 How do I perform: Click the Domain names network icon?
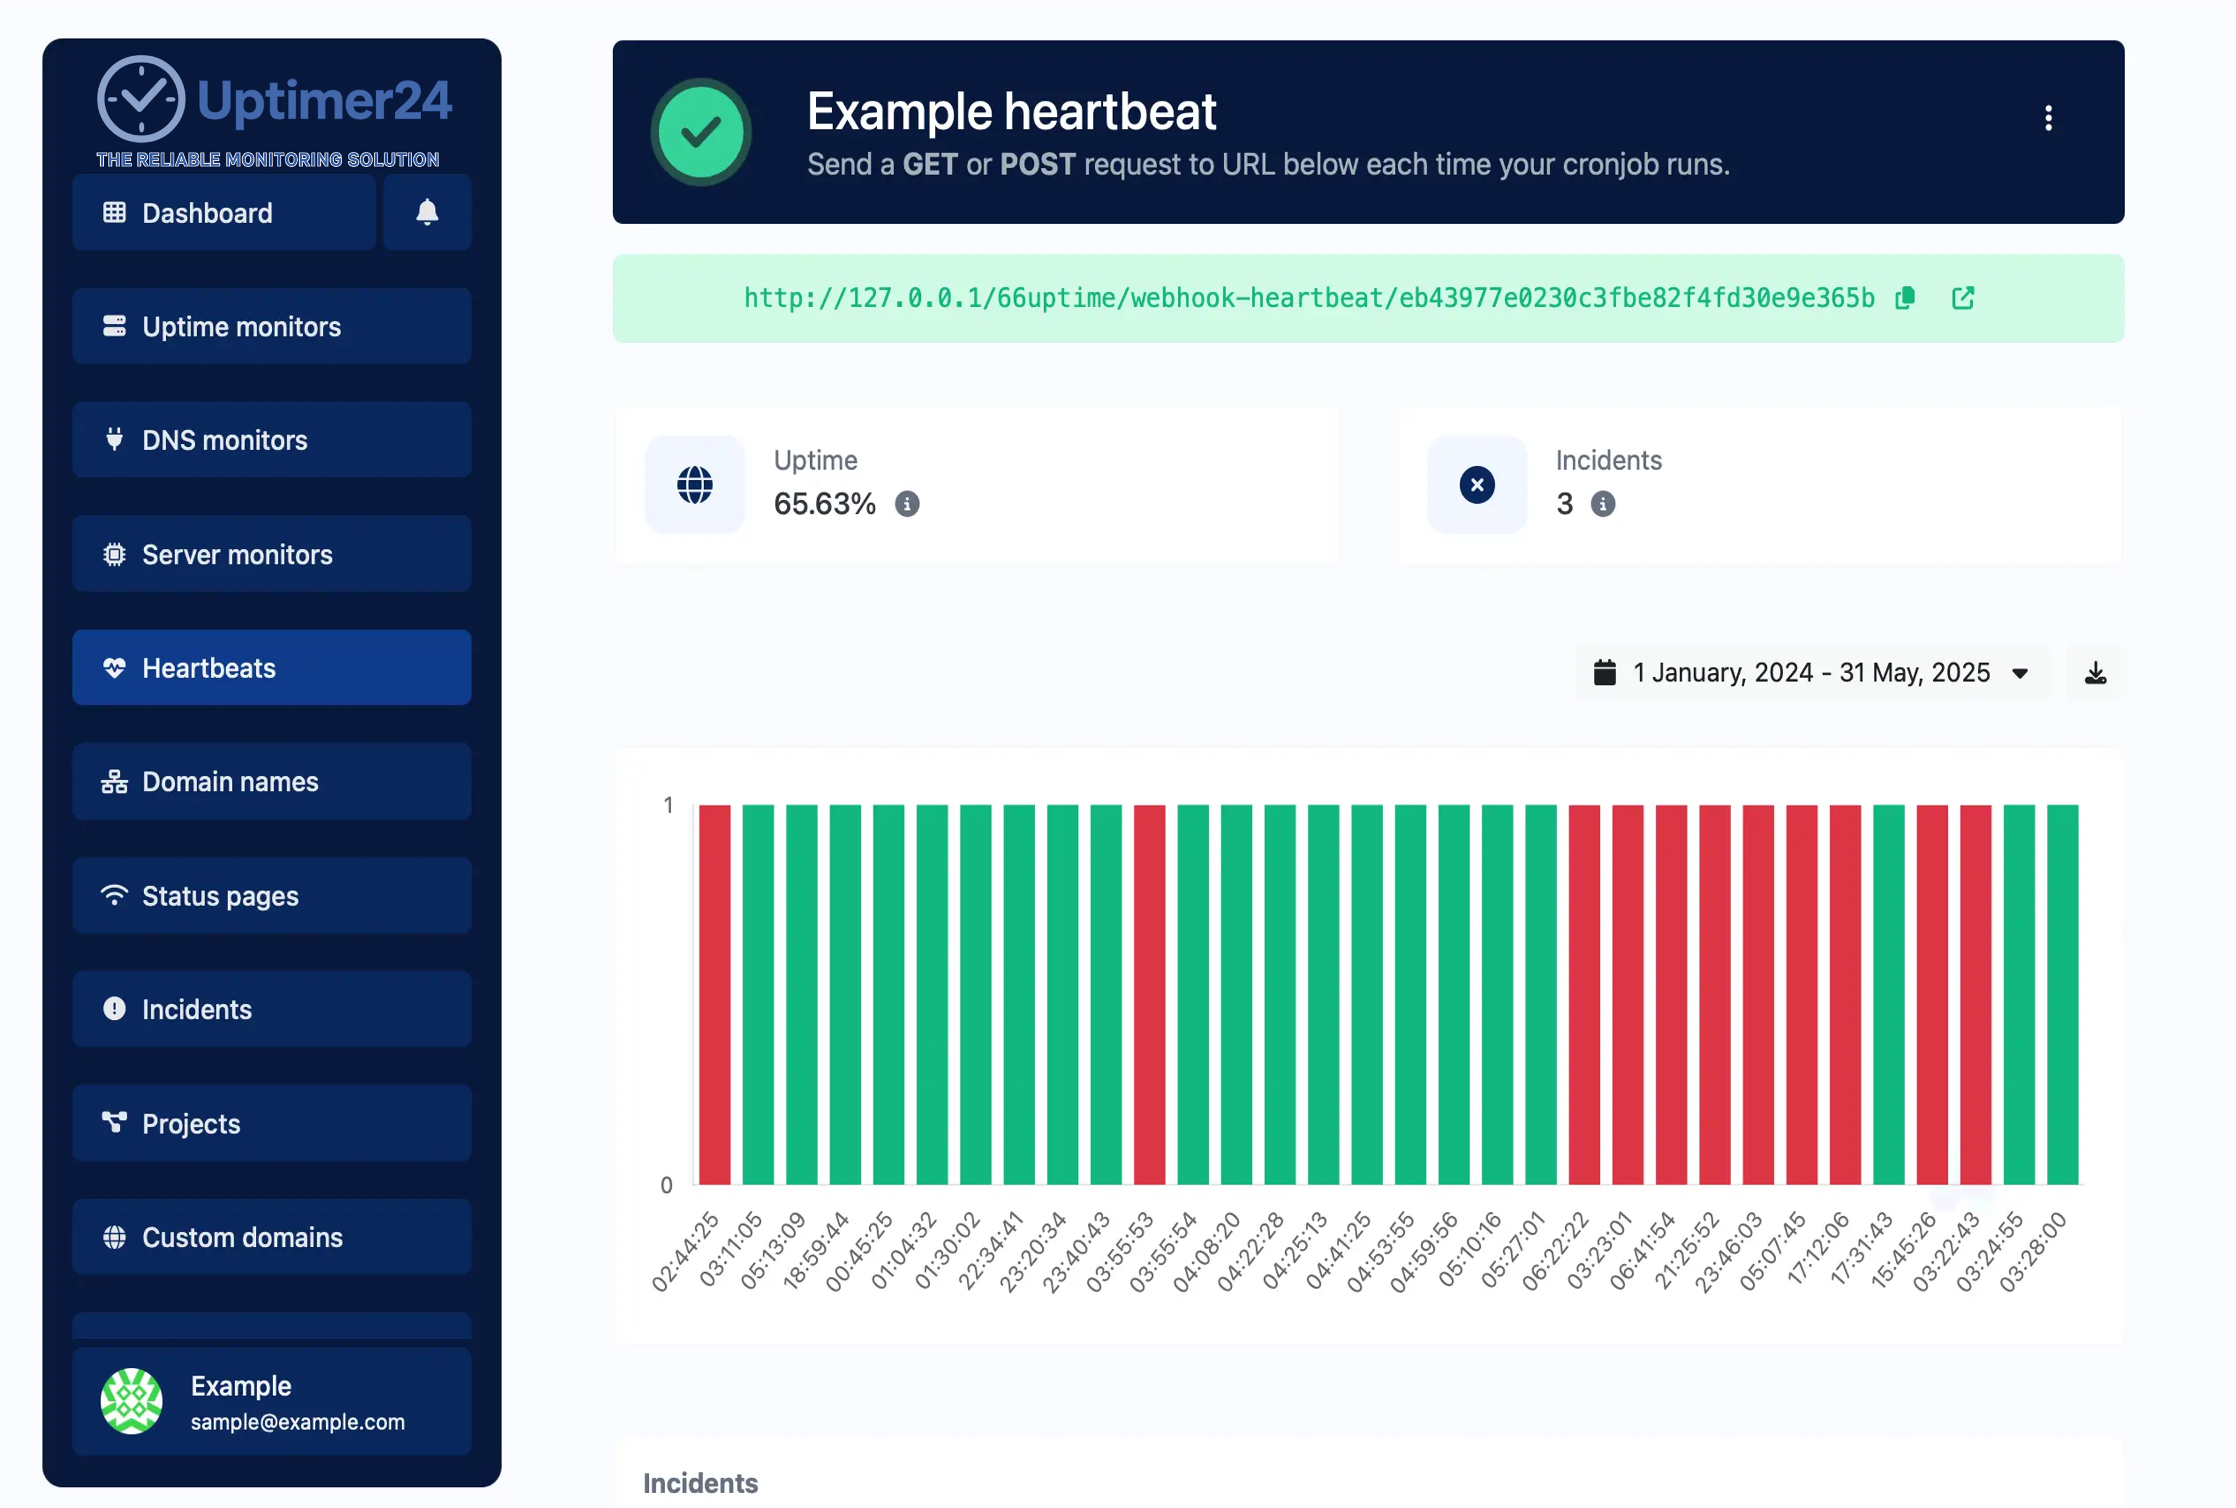114,782
